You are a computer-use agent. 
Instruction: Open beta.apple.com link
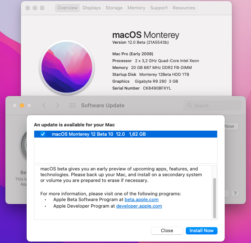pyautogui.click(x=142, y=200)
